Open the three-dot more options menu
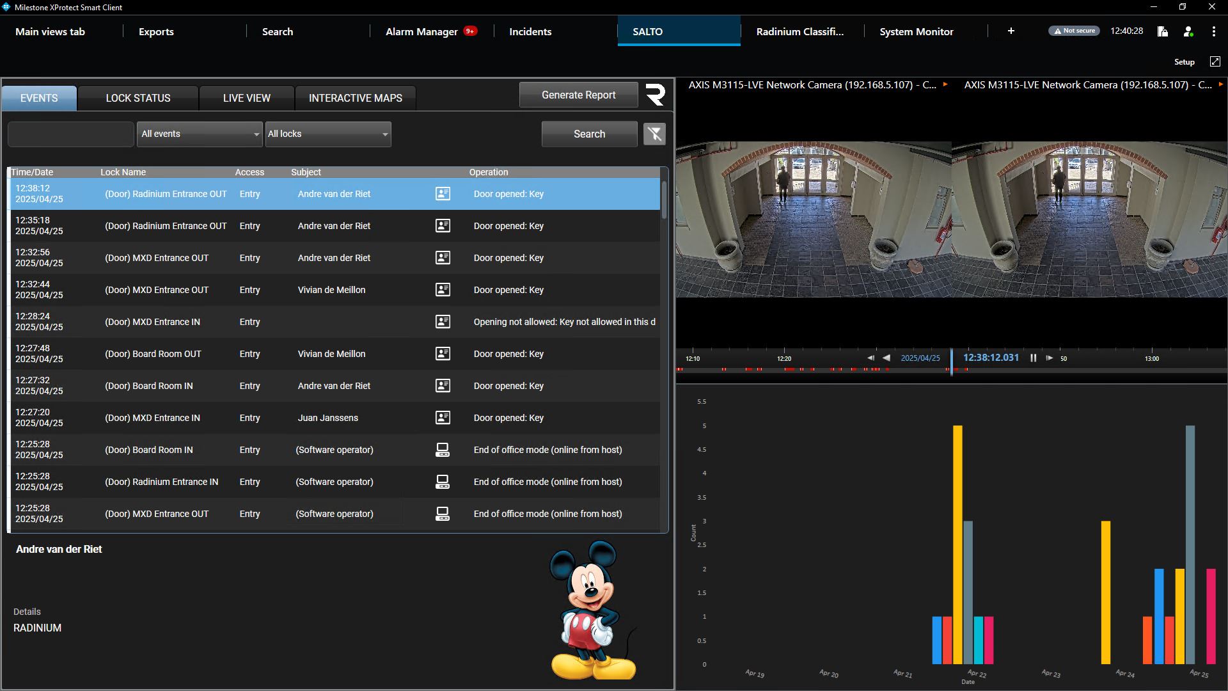Viewport: 1228px width, 691px height. coord(1213,31)
